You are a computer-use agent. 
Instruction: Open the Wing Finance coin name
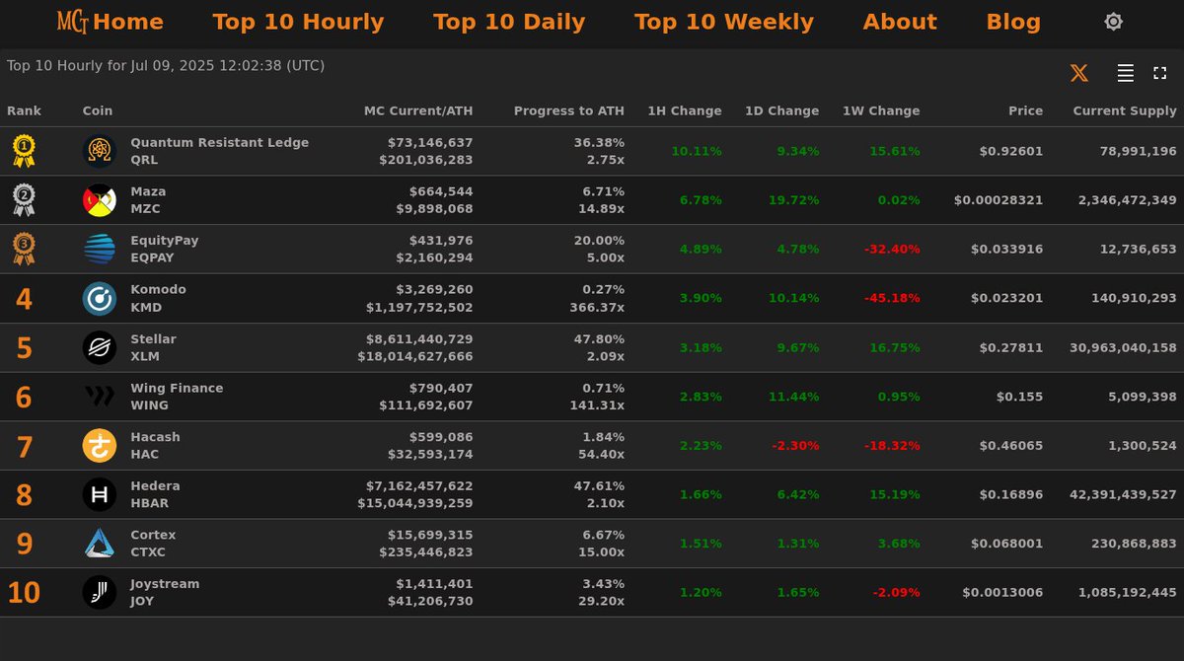click(x=177, y=388)
